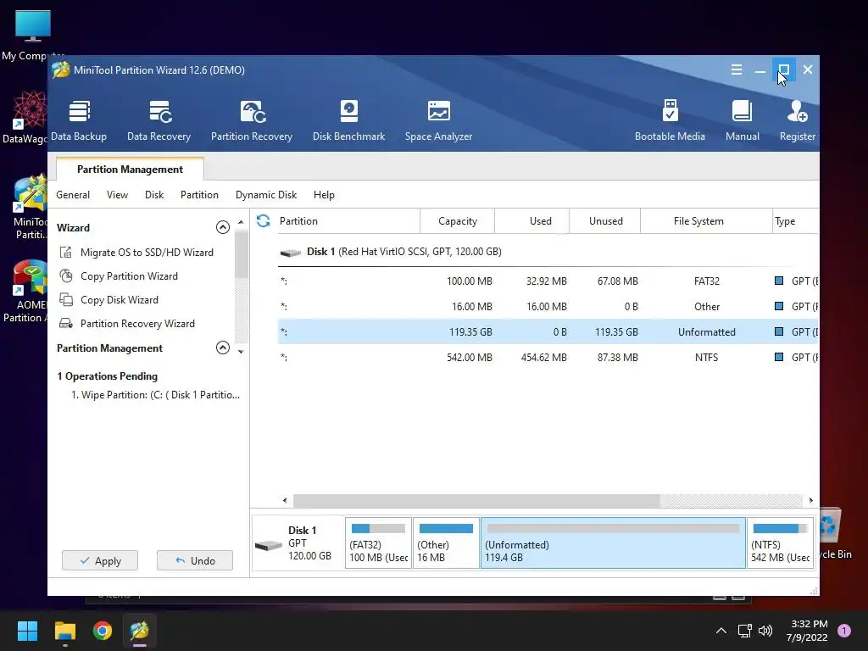This screenshot has width=868, height=651.
Task: Click Copy Partition Wizard link
Action: point(129,276)
